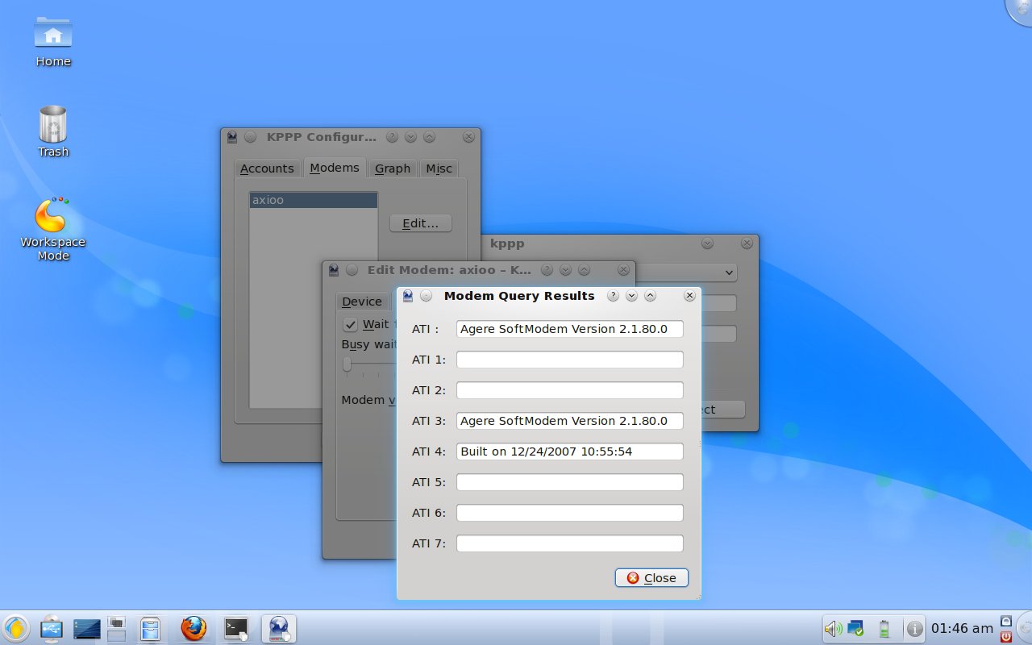The width and height of the screenshot is (1032, 645).
Task: Open Modem Query Results window menu icon
Action: tap(408, 296)
